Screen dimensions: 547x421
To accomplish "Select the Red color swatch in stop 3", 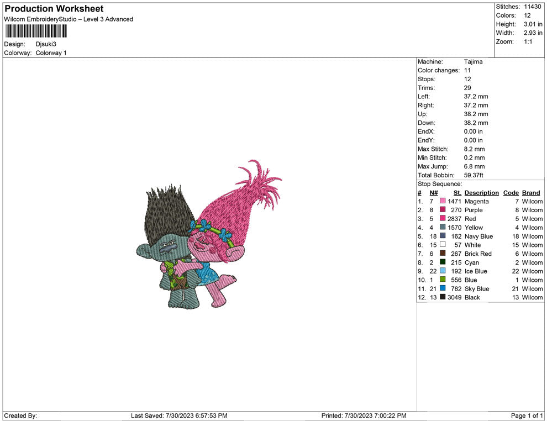I will (443, 218).
